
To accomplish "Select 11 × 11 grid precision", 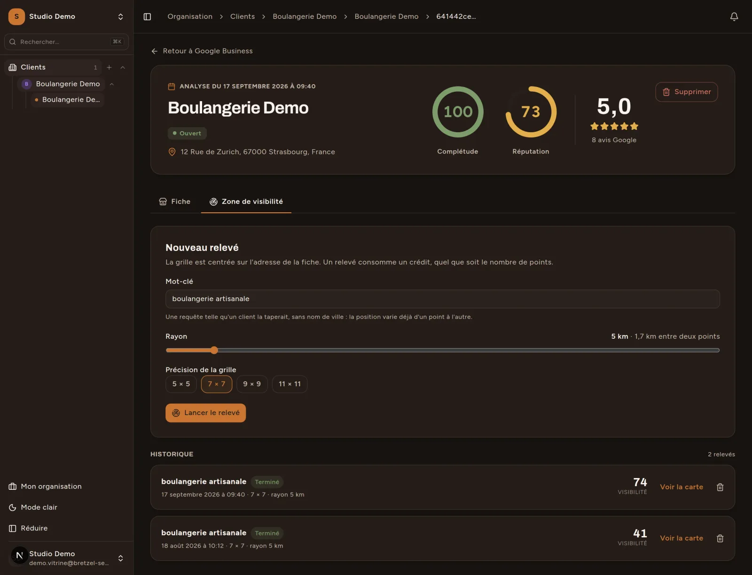I will click(290, 384).
